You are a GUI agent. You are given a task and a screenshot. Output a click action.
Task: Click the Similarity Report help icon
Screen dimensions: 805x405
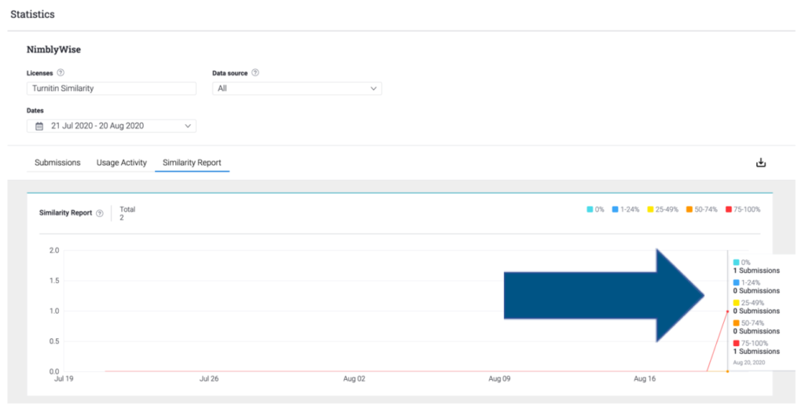coord(100,213)
